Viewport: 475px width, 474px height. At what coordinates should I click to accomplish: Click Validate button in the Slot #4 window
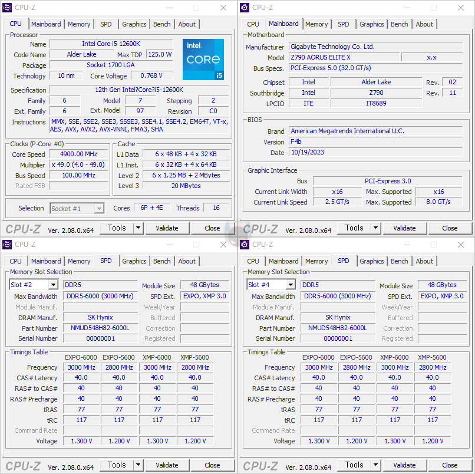[x=405, y=465]
